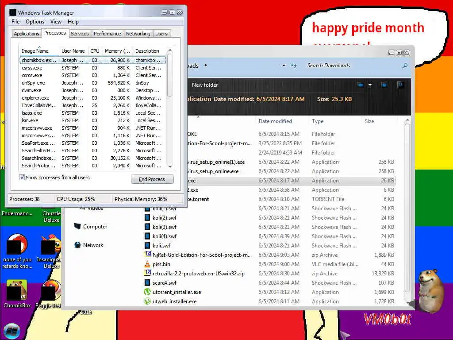The width and height of the screenshot is (453, 340).
Task: Open Chuzzle Deluxe desktop shortcut
Action: click(x=51, y=216)
